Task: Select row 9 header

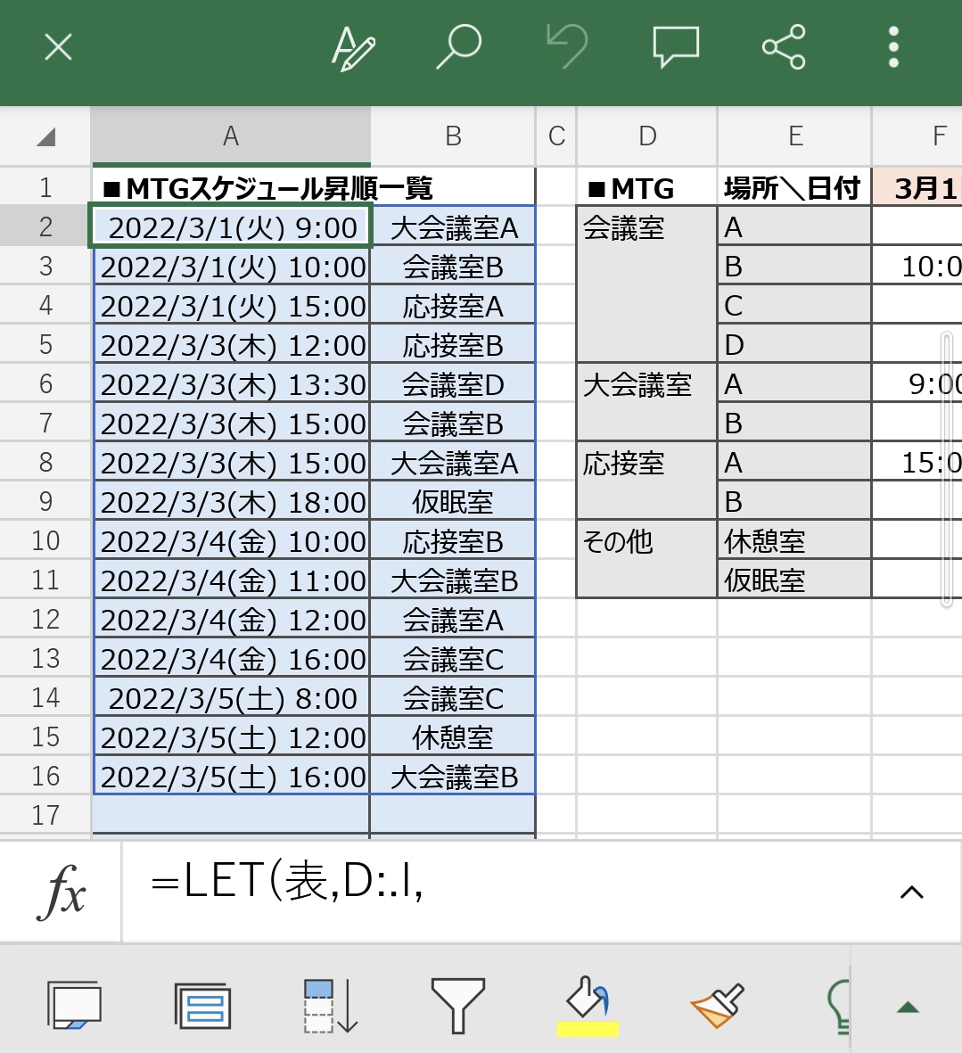Action: tap(45, 501)
